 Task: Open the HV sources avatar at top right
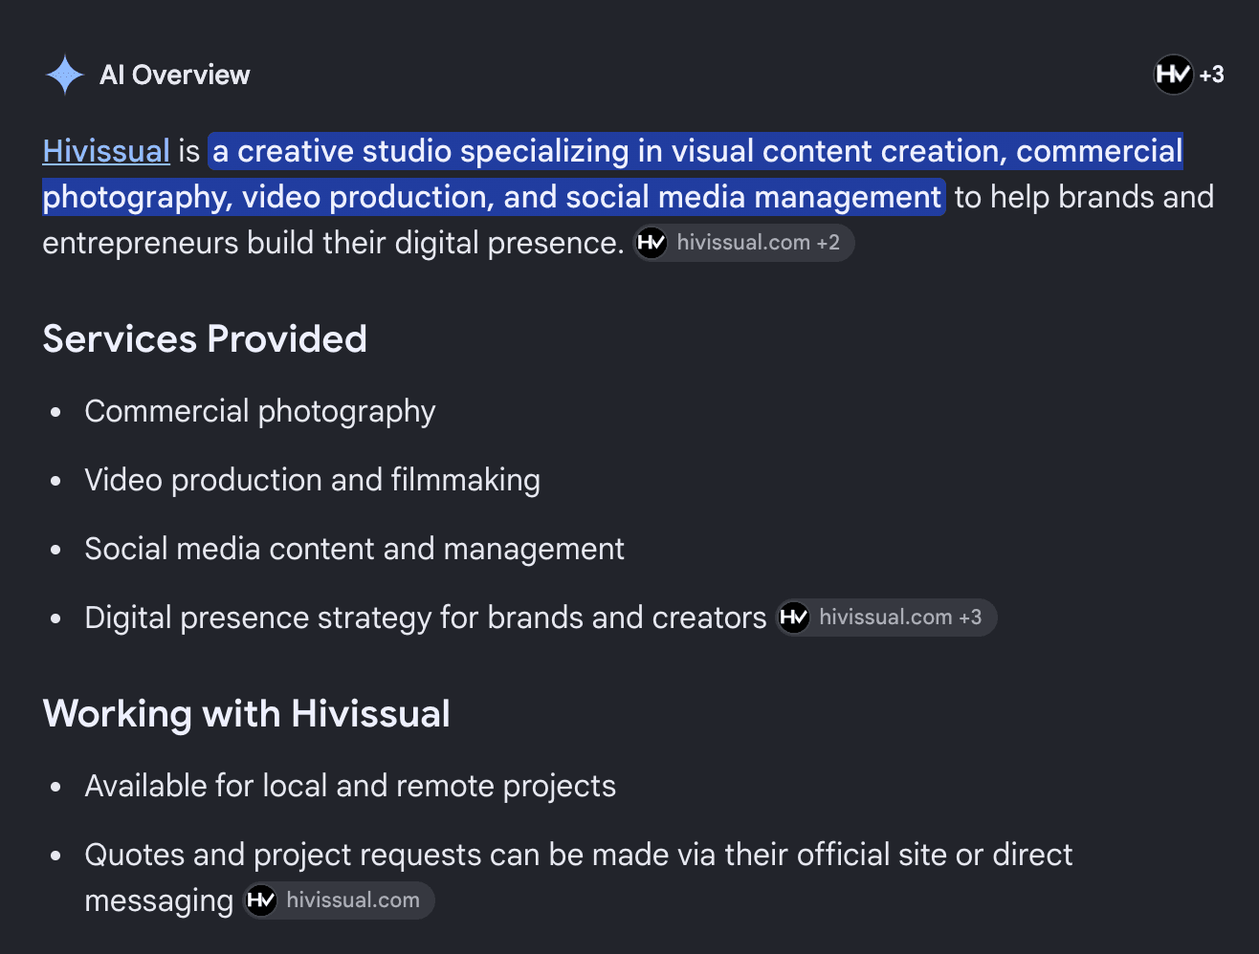1173,75
